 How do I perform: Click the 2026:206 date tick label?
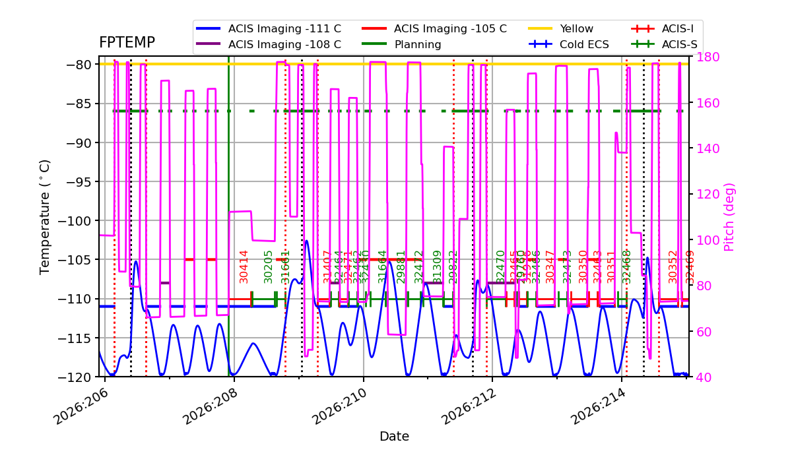click(81, 405)
